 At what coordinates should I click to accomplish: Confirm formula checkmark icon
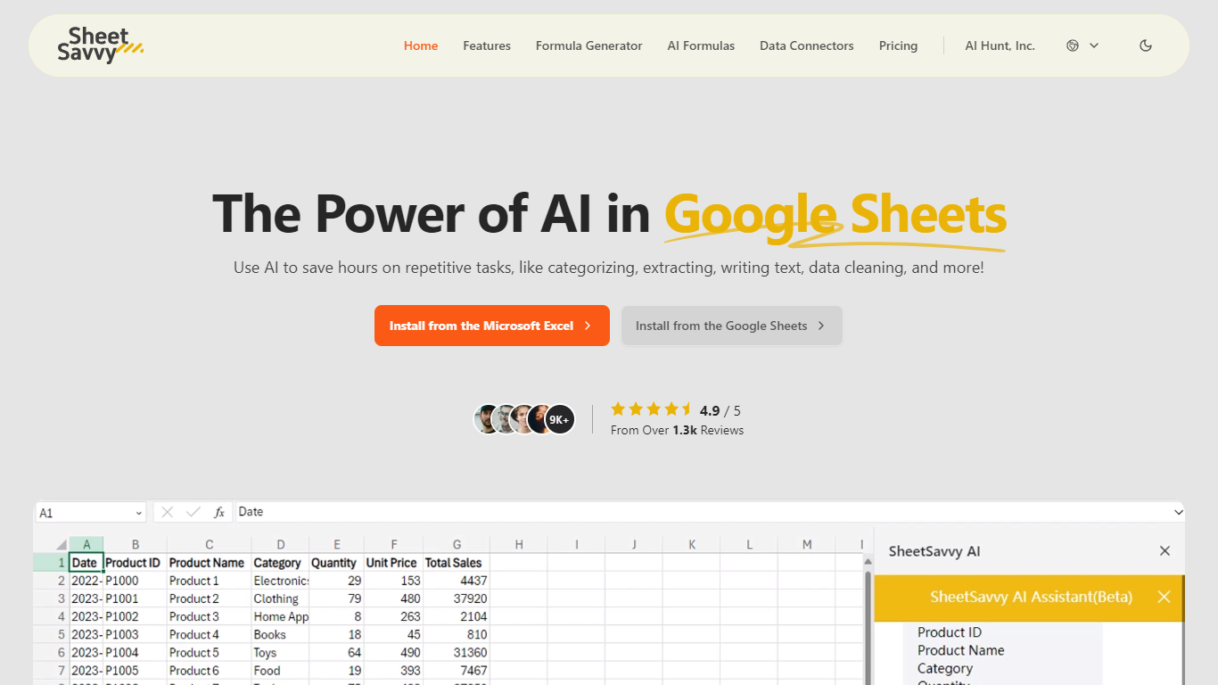point(193,512)
